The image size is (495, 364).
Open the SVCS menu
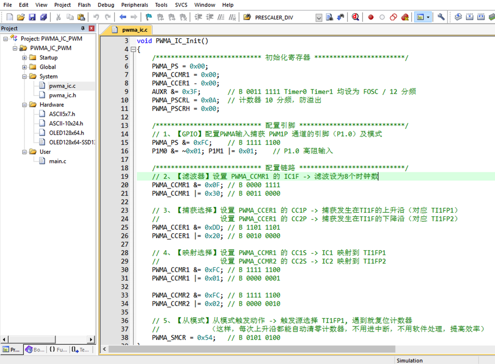181,5
